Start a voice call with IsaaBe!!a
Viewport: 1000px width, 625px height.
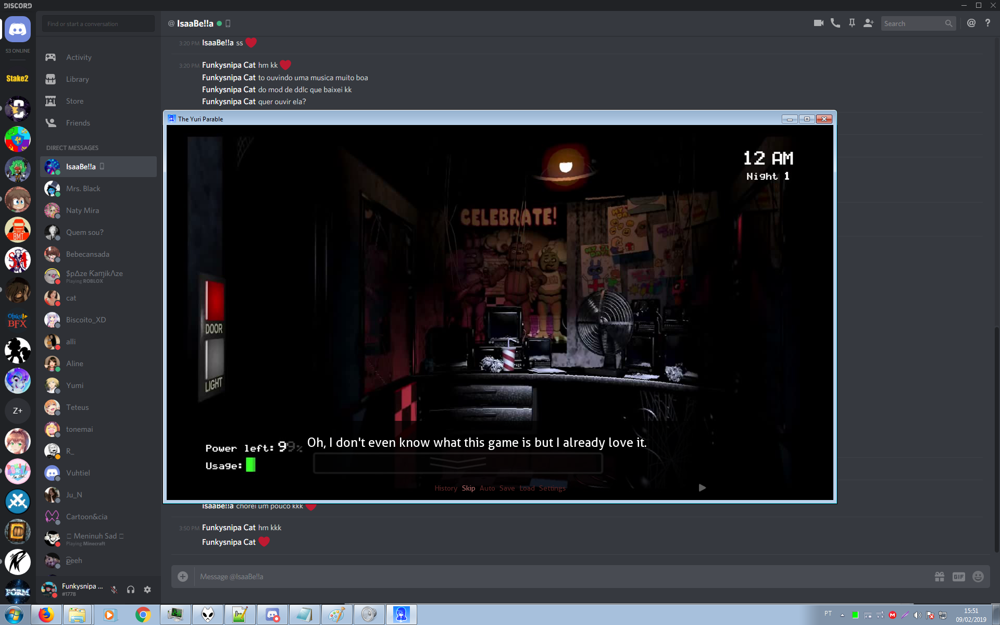click(835, 23)
